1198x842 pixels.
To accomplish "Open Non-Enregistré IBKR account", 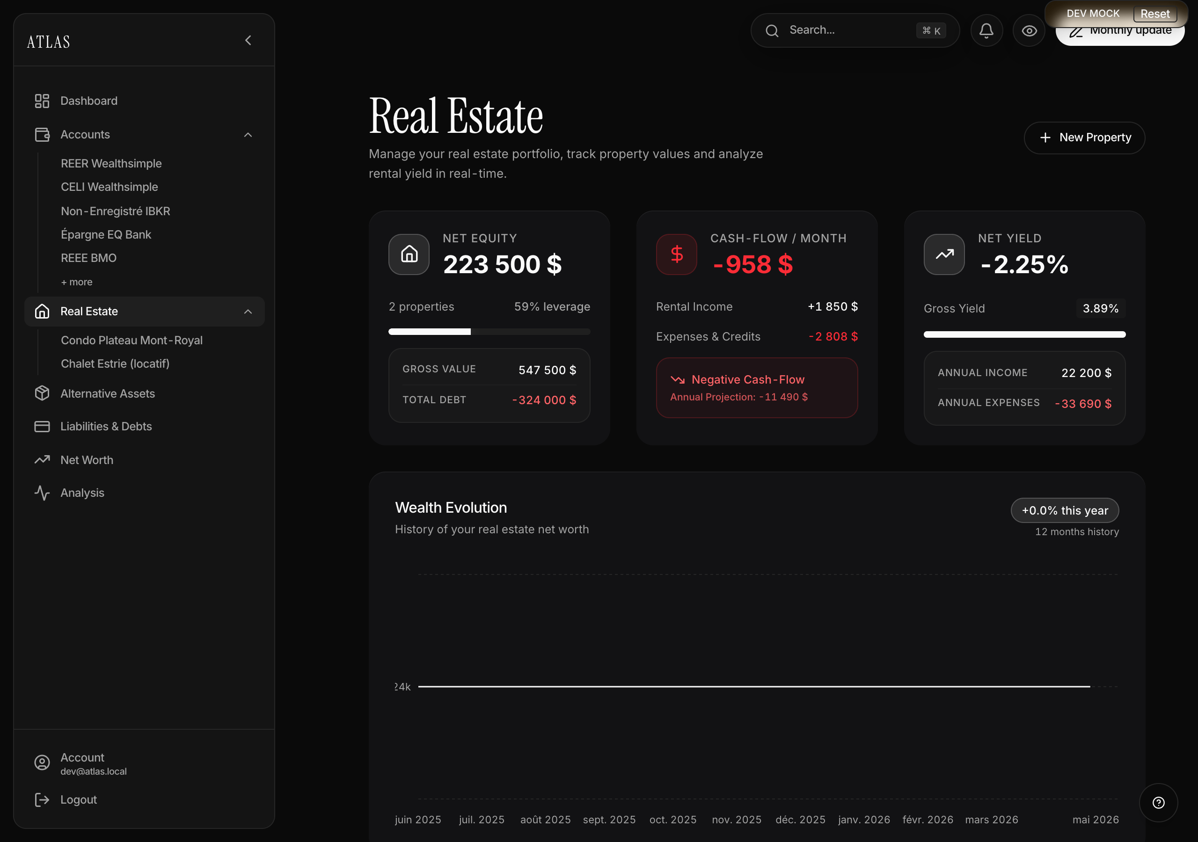I will [x=115, y=211].
